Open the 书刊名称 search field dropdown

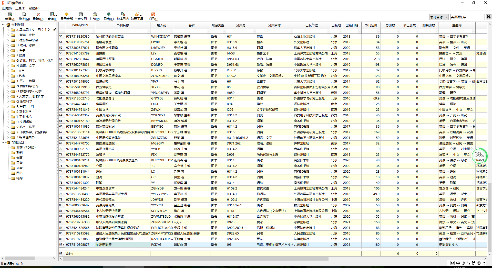click(446, 17)
